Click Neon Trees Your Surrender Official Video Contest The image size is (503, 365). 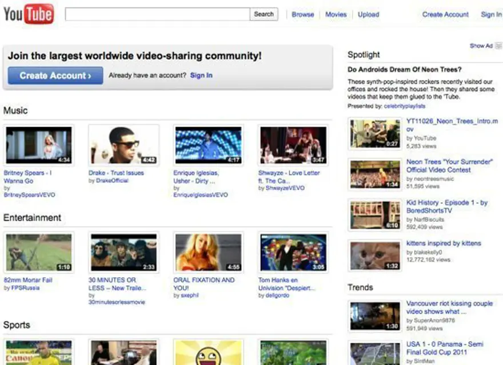pos(449,166)
